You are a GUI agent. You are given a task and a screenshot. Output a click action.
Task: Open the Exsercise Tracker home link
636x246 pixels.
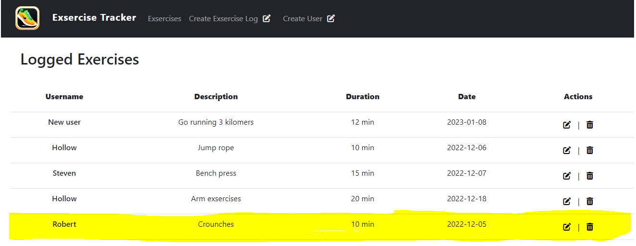pos(94,18)
